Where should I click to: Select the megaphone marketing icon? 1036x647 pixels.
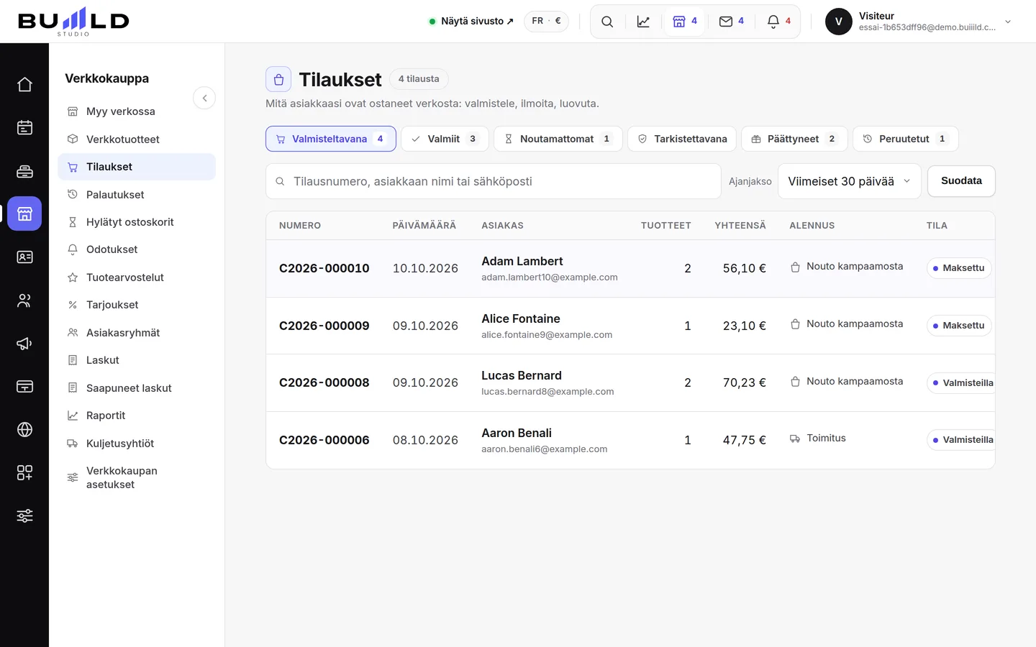[x=24, y=344]
